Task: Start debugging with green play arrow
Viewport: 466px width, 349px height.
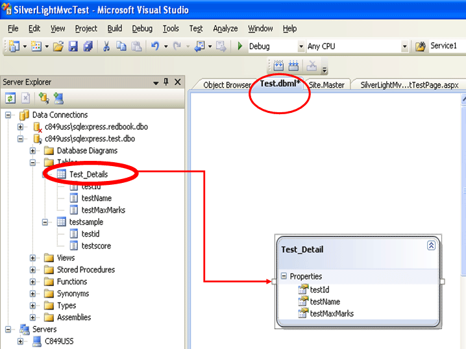Action: tap(240, 46)
